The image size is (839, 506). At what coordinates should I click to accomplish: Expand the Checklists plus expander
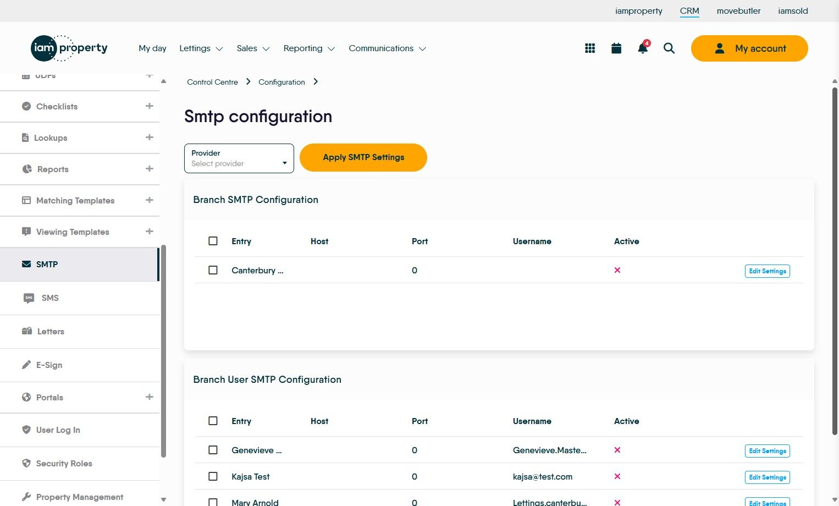[149, 106]
